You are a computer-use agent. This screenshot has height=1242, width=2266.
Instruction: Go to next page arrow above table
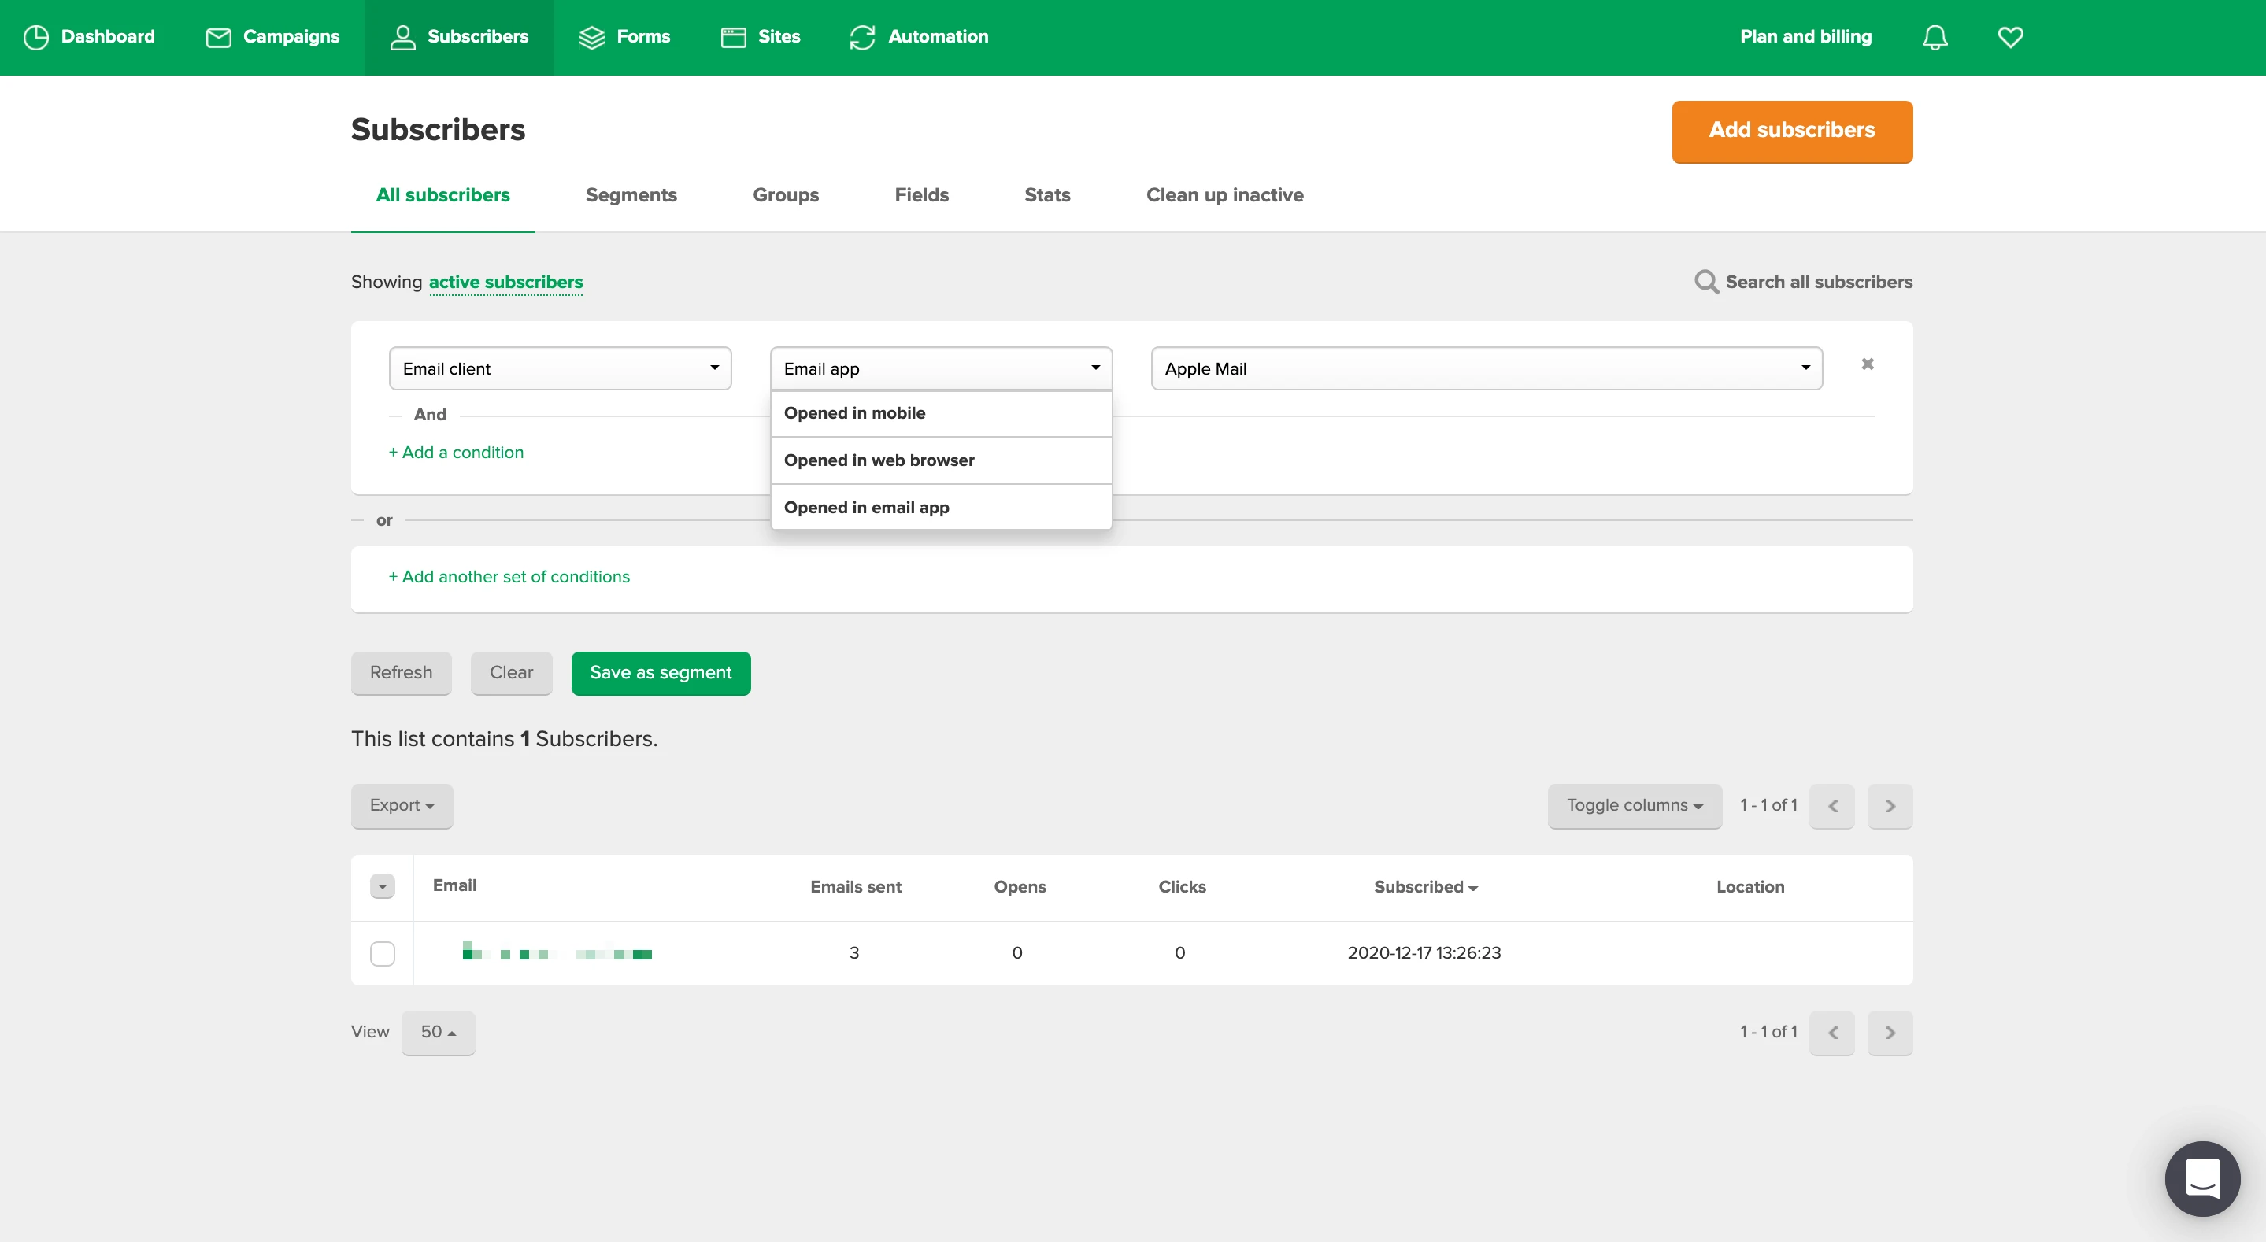point(1890,806)
